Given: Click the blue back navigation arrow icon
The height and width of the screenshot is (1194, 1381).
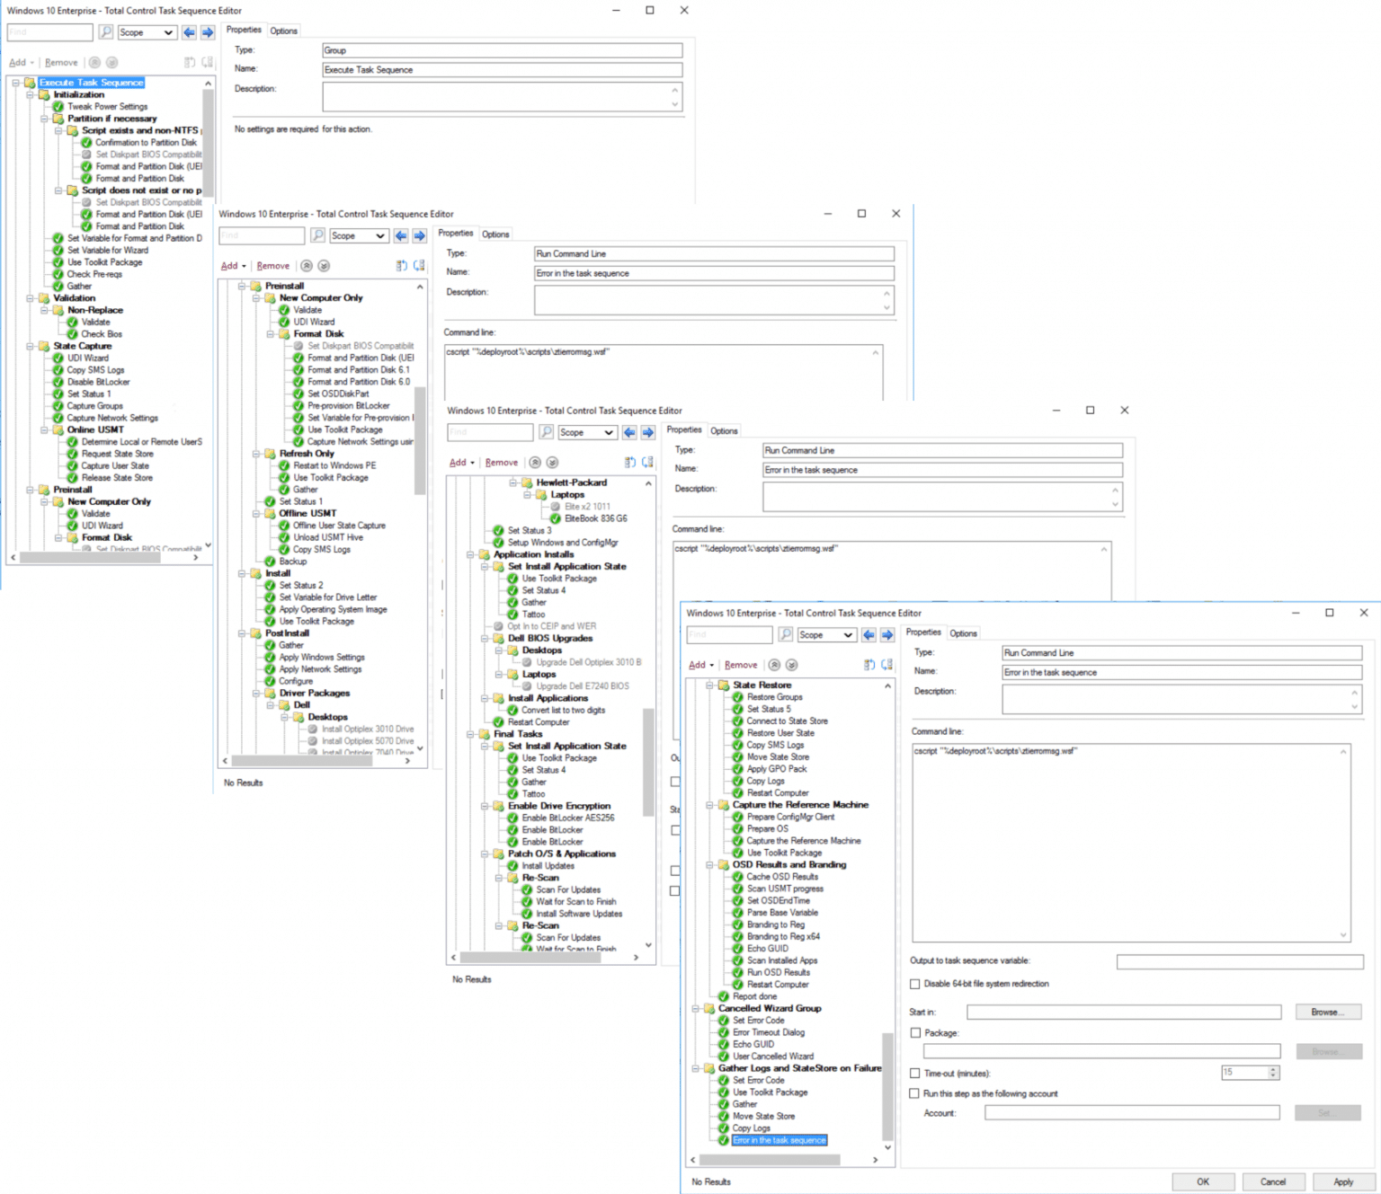Looking at the screenshot, I should [x=869, y=634].
